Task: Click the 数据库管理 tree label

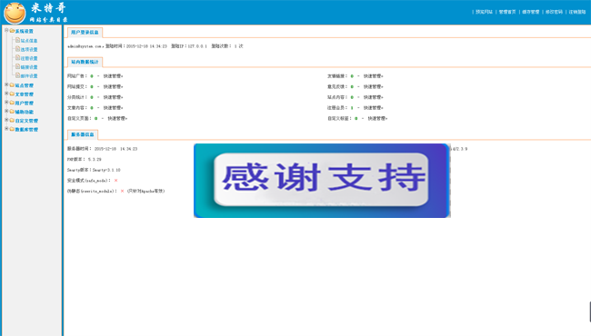Action: point(26,130)
